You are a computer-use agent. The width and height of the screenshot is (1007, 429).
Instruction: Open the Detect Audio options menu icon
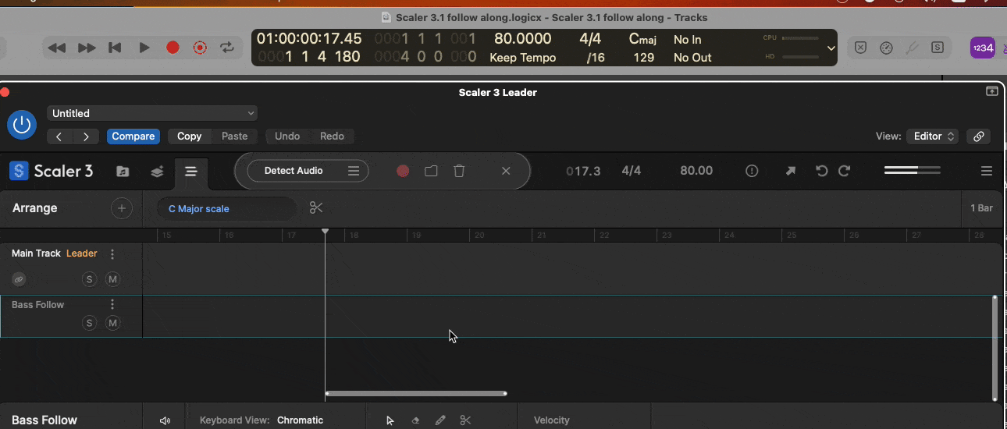(353, 171)
